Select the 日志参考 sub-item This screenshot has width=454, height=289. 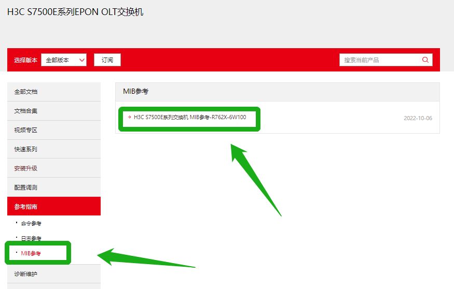point(31,238)
